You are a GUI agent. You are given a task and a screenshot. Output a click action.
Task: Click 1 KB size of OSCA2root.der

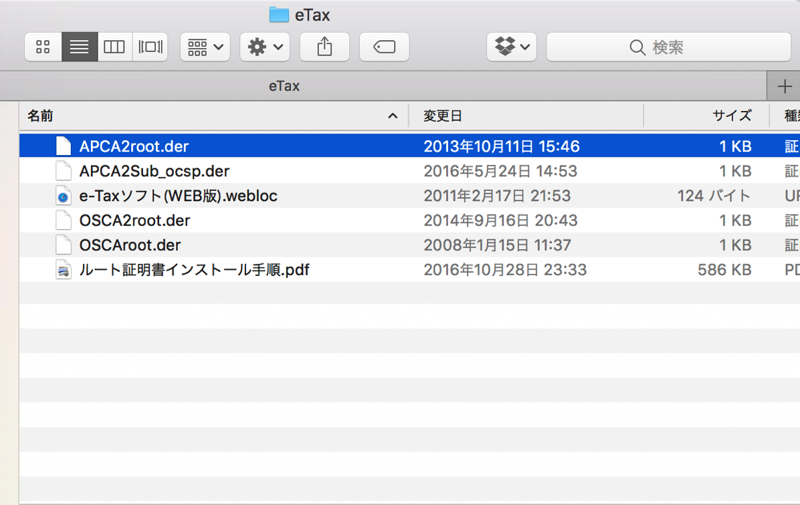pyautogui.click(x=735, y=220)
